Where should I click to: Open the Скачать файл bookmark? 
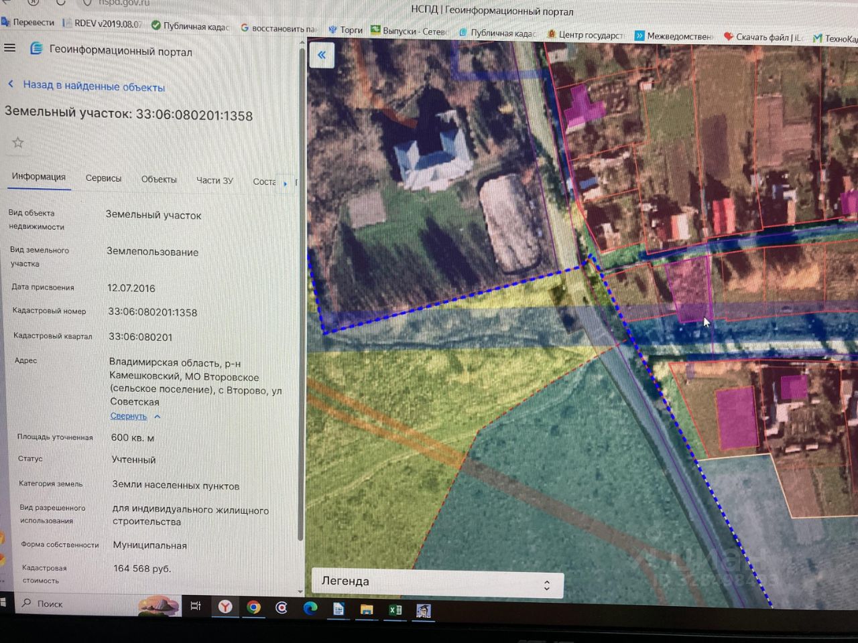click(x=764, y=38)
